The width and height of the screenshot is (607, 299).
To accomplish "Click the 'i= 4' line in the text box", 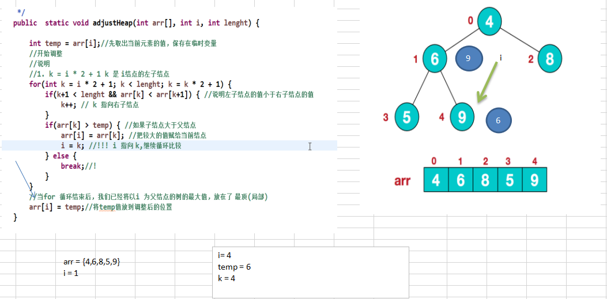I will point(225,255).
